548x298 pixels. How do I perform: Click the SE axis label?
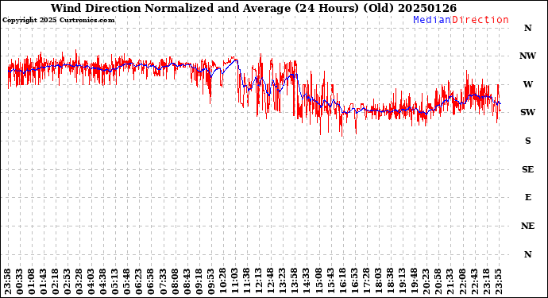[x=527, y=169]
